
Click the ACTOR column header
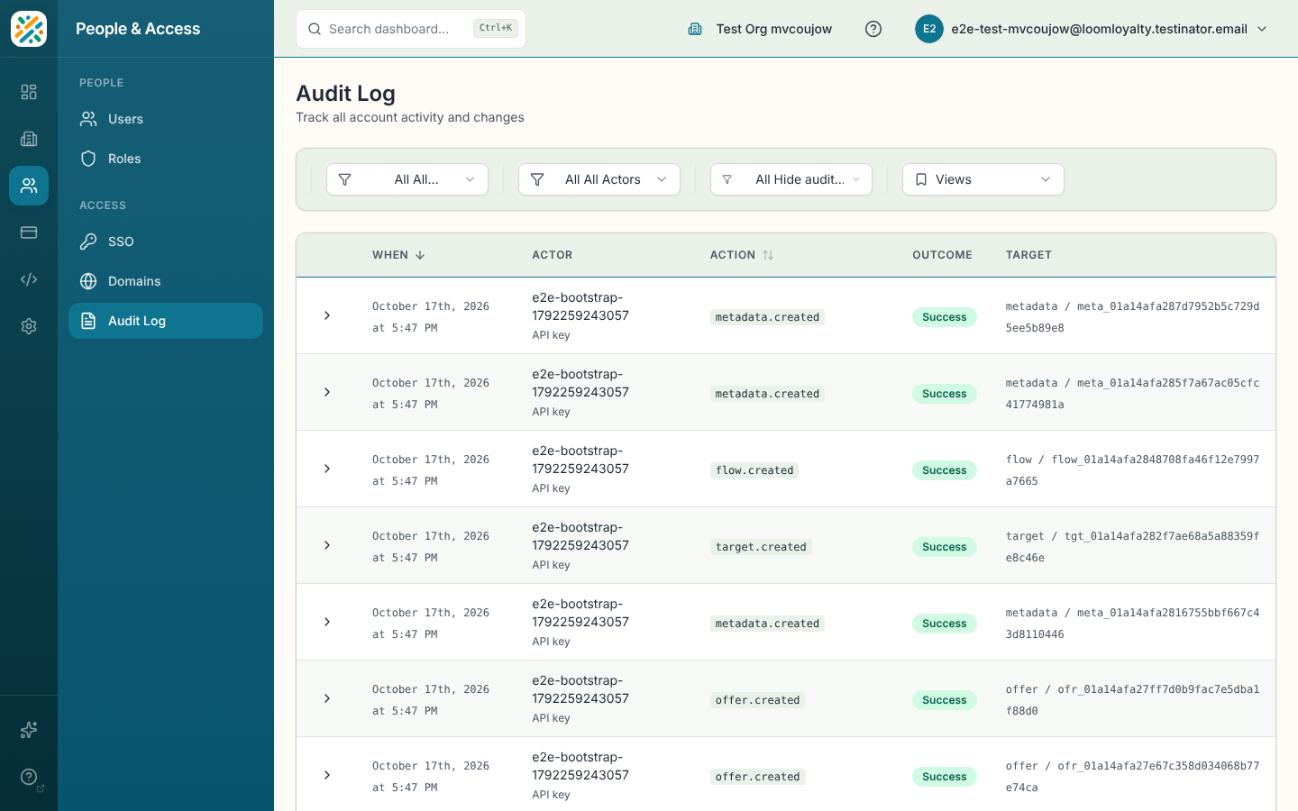click(553, 255)
